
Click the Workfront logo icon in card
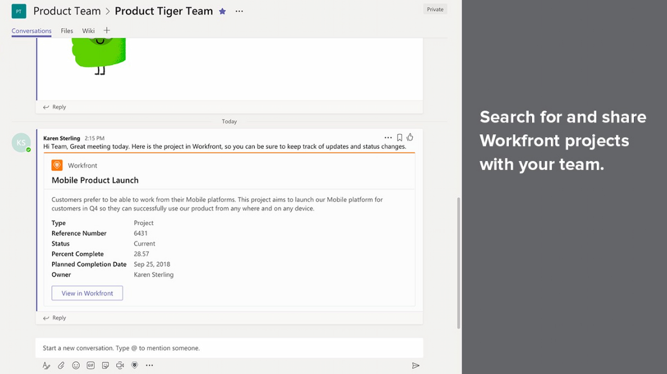coord(57,165)
